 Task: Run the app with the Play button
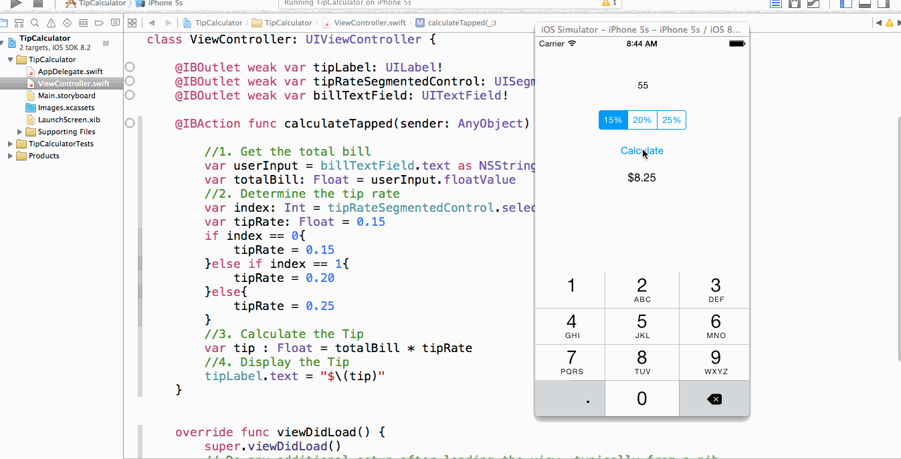pos(16,3)
